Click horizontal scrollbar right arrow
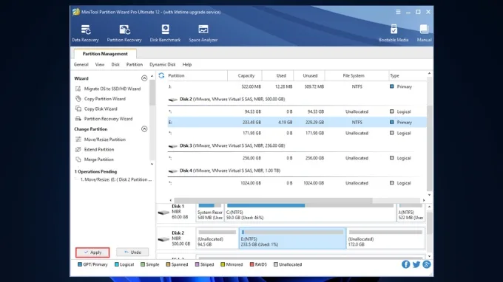 424,200
